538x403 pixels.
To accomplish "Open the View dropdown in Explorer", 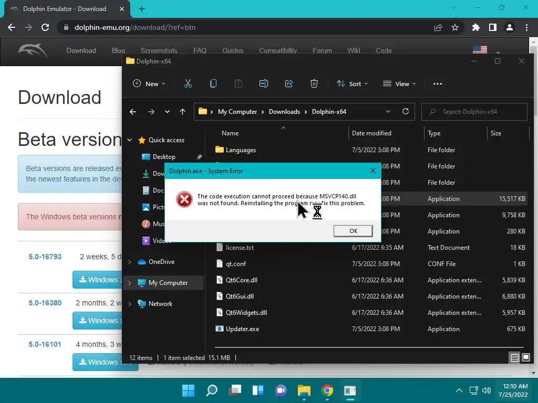I will (x=399, y=83).
